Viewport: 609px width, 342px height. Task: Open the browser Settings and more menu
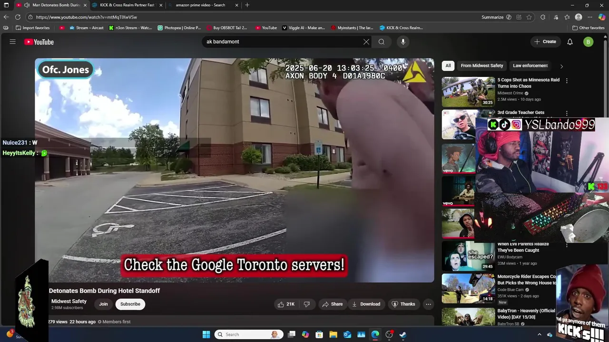[590, 17]
